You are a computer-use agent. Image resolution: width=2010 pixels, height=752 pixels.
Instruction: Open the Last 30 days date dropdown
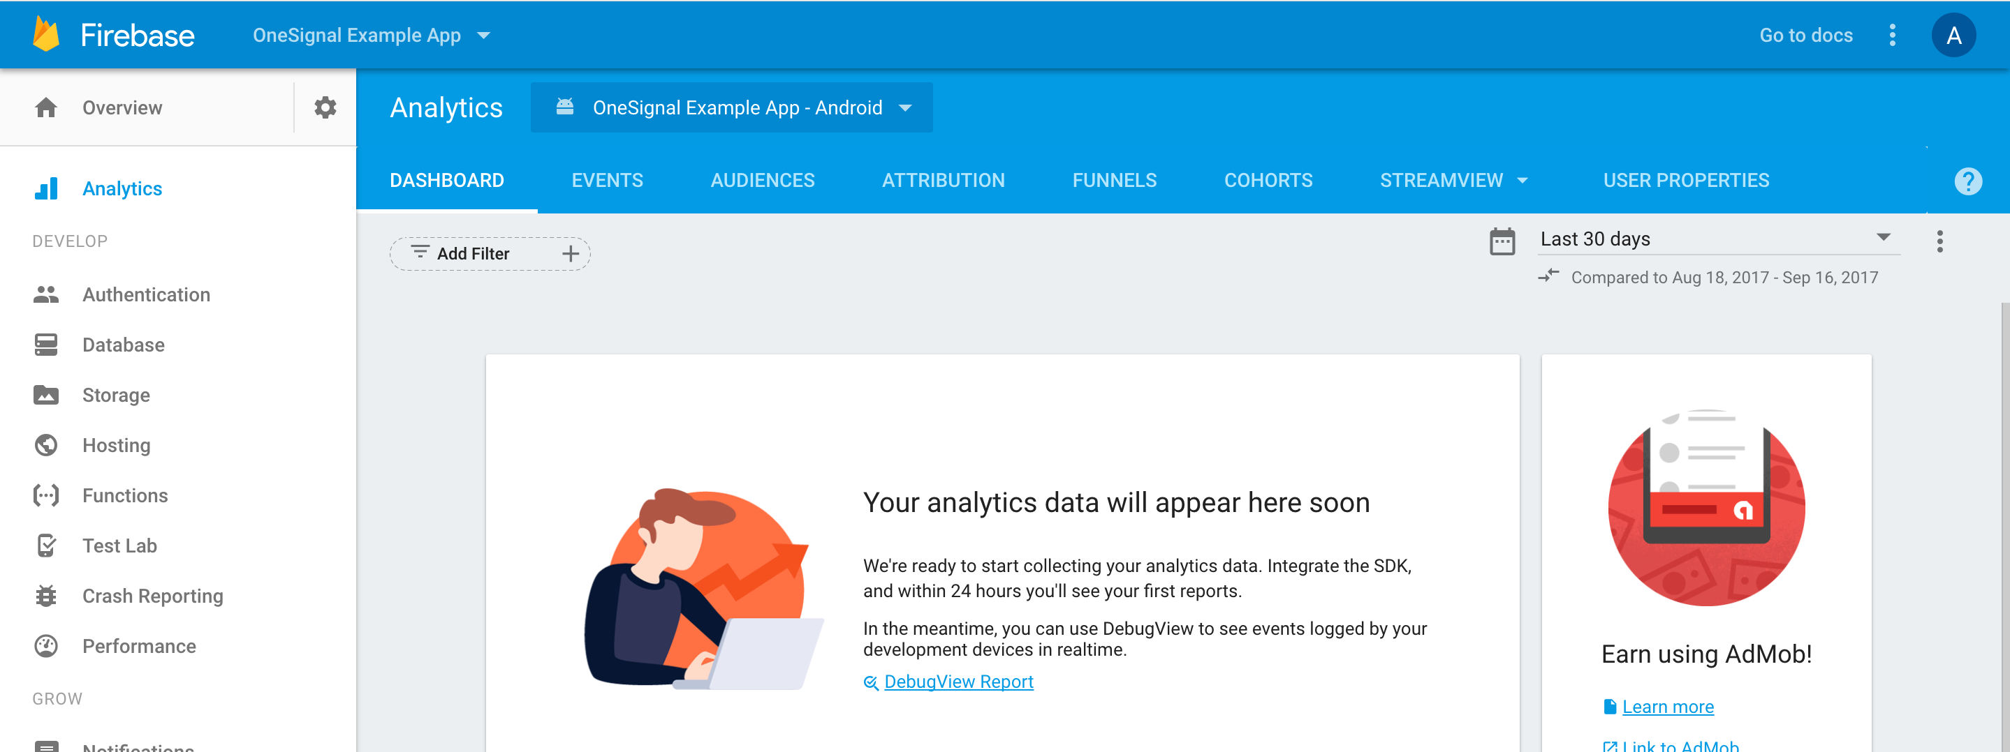coord(1719,239)
